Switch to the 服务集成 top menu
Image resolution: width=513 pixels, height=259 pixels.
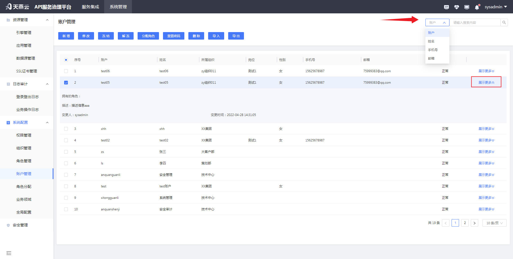(x=90, y=7)
